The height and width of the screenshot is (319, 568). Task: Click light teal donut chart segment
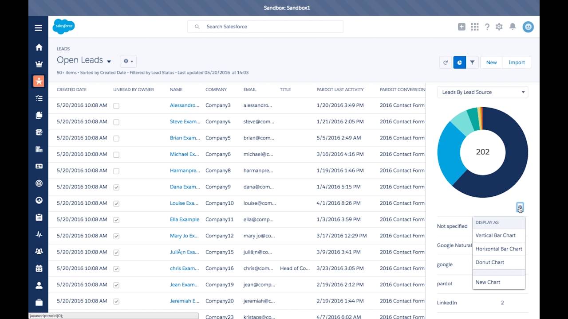[x=461, y=124]
